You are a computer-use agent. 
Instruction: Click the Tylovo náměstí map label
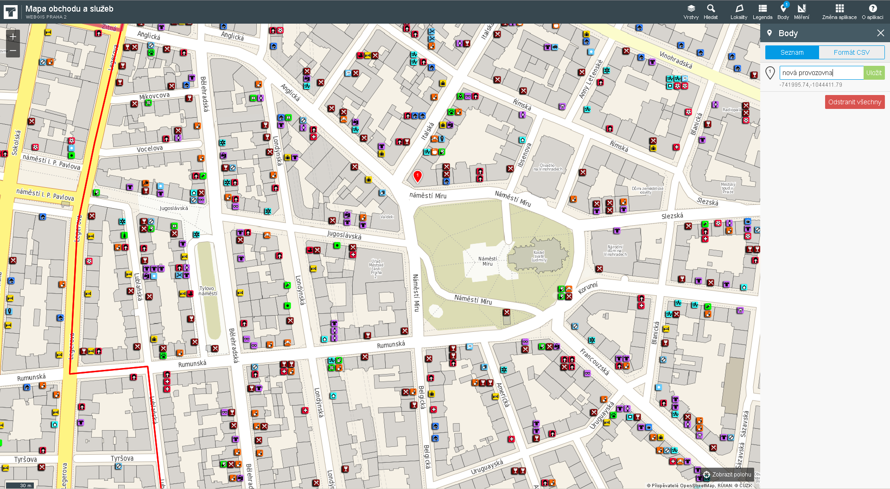pos(208,291)
